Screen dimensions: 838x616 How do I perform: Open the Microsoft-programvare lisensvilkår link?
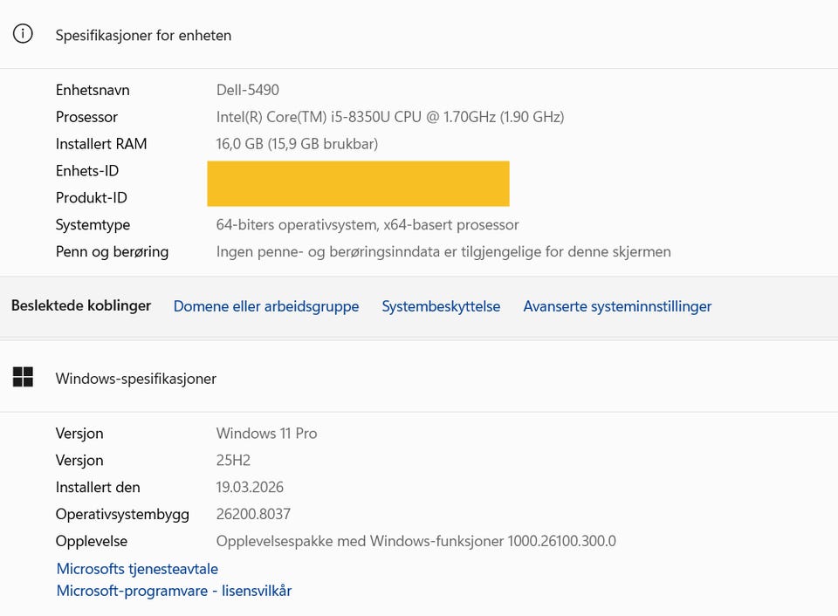pos(174,591)
